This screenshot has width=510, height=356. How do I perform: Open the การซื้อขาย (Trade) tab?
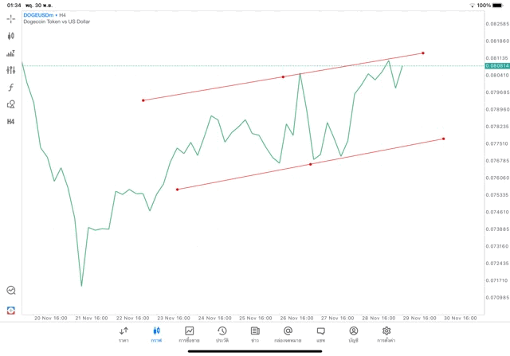pyautogui.click(x=189, y=334)
